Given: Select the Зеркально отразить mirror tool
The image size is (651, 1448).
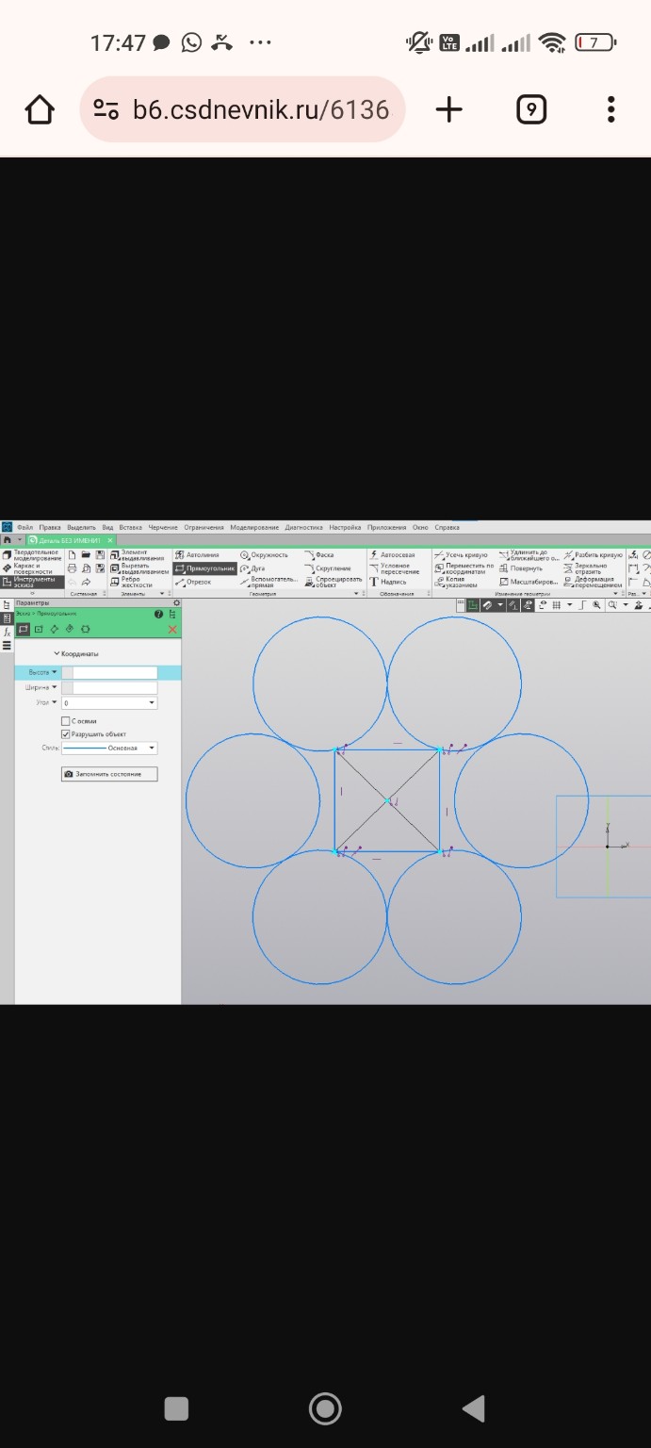Looking at the screenshot, I should 591,568.
